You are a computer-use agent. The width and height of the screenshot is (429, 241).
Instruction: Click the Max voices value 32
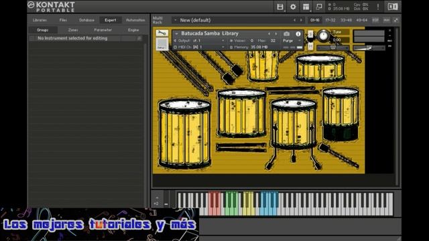[273, 40]
